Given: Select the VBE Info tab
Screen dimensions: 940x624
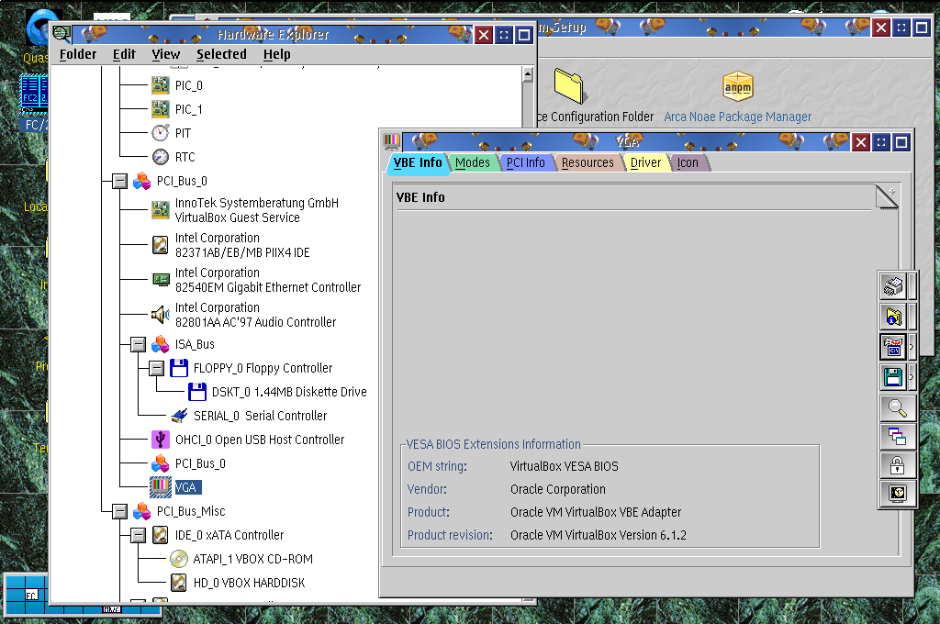Looking at the screenshot, I should pos(418,162).
